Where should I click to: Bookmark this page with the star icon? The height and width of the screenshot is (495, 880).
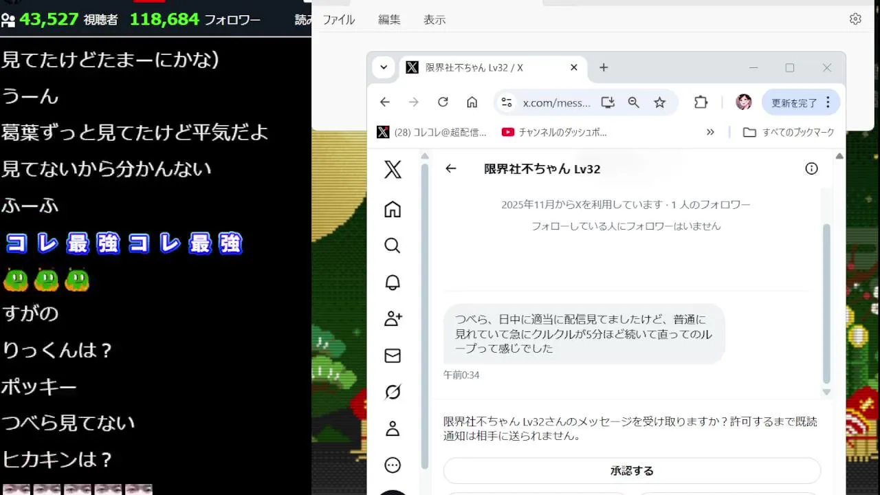pos(660,102)
